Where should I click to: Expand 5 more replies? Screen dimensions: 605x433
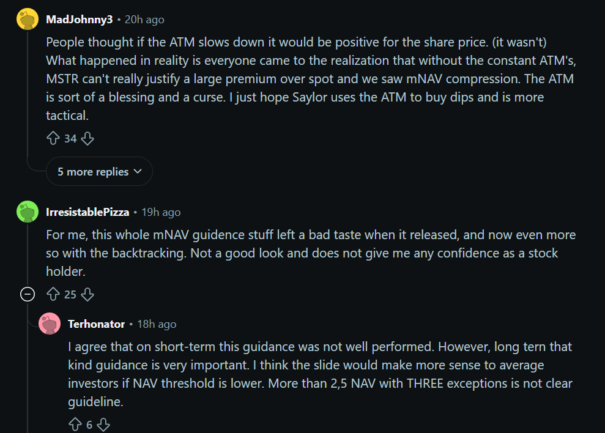coord(93,172)
